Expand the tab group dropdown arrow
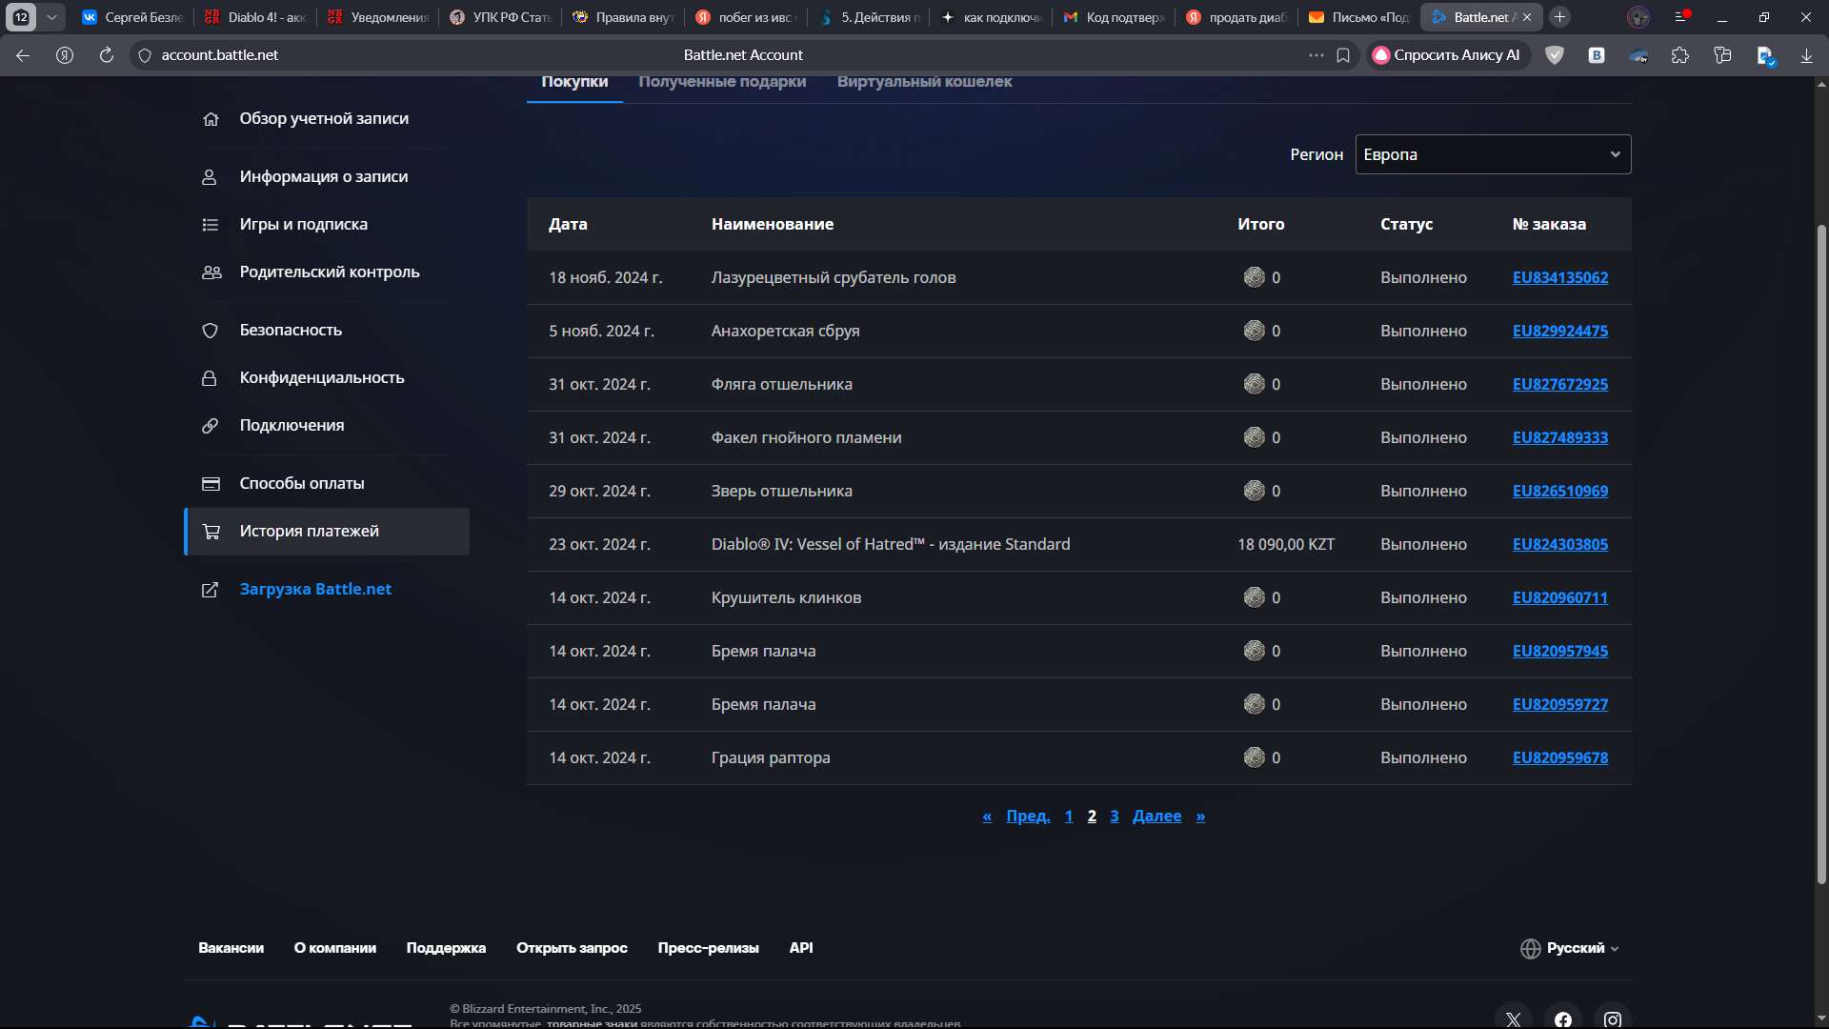 51,17
